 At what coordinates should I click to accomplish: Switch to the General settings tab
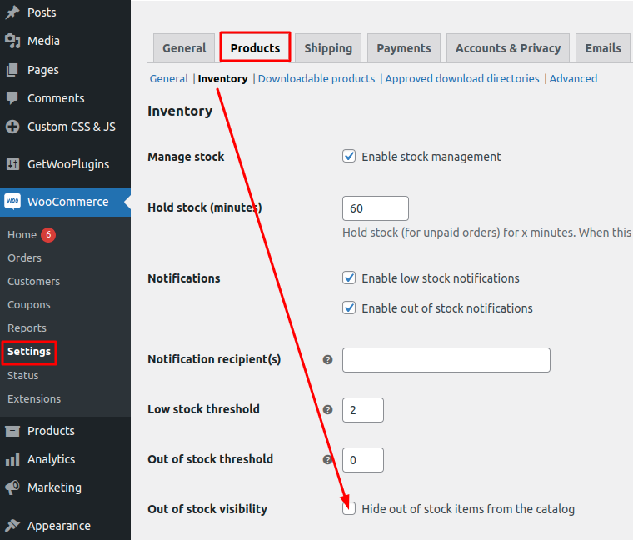[x=184, y=48]
